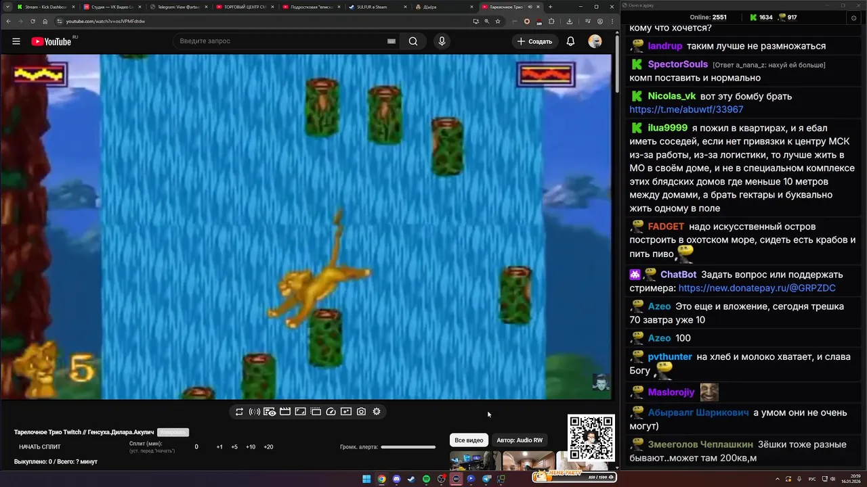Screen dimensions: 867x487
Task: Open the donatepay.ru link in chat
Action: click(757, 288)
